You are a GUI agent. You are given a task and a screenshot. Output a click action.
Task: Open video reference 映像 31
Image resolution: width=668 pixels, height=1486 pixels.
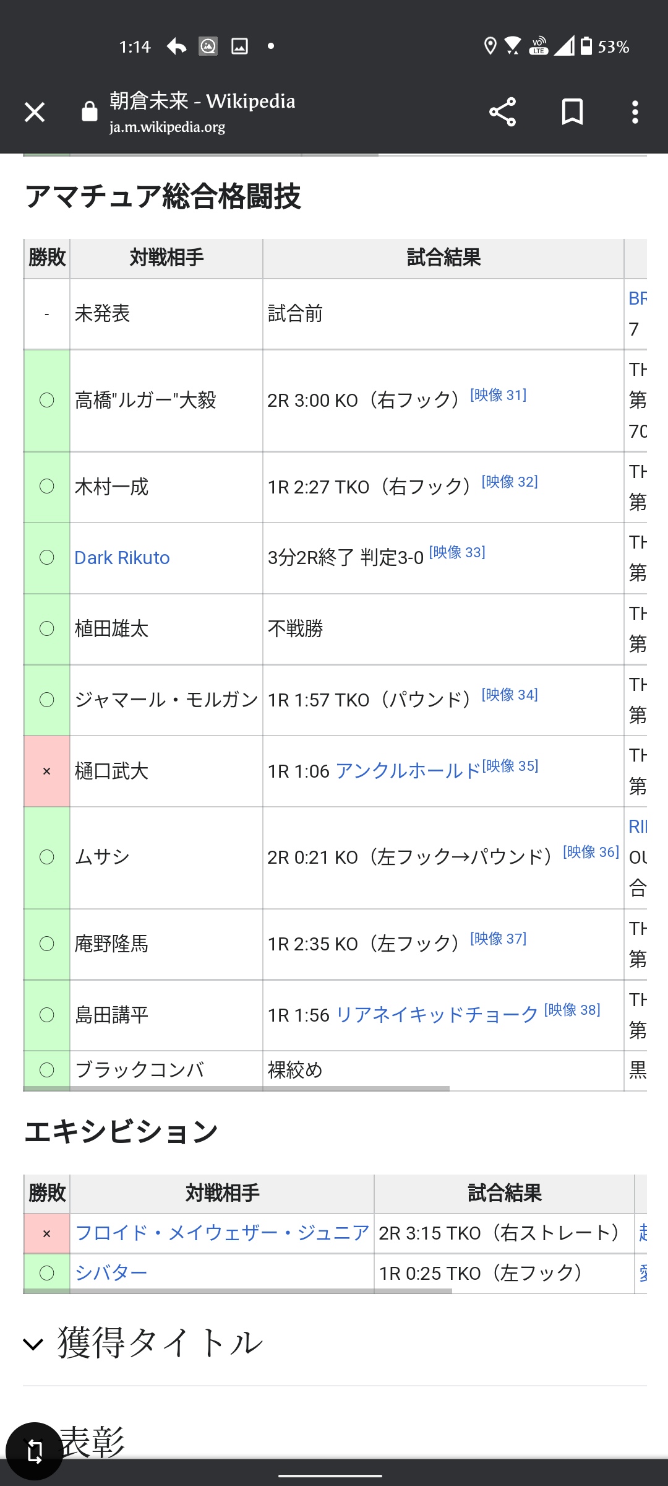tap(498, 394)
